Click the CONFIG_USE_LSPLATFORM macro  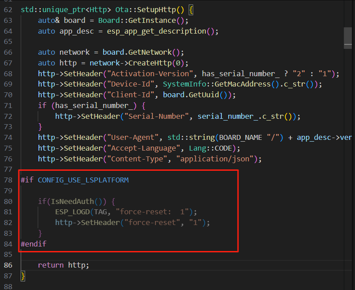pos(83,180)
